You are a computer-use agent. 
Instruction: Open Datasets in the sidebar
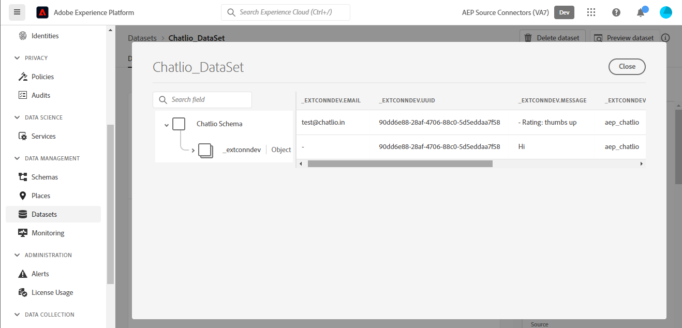point(53,214)
